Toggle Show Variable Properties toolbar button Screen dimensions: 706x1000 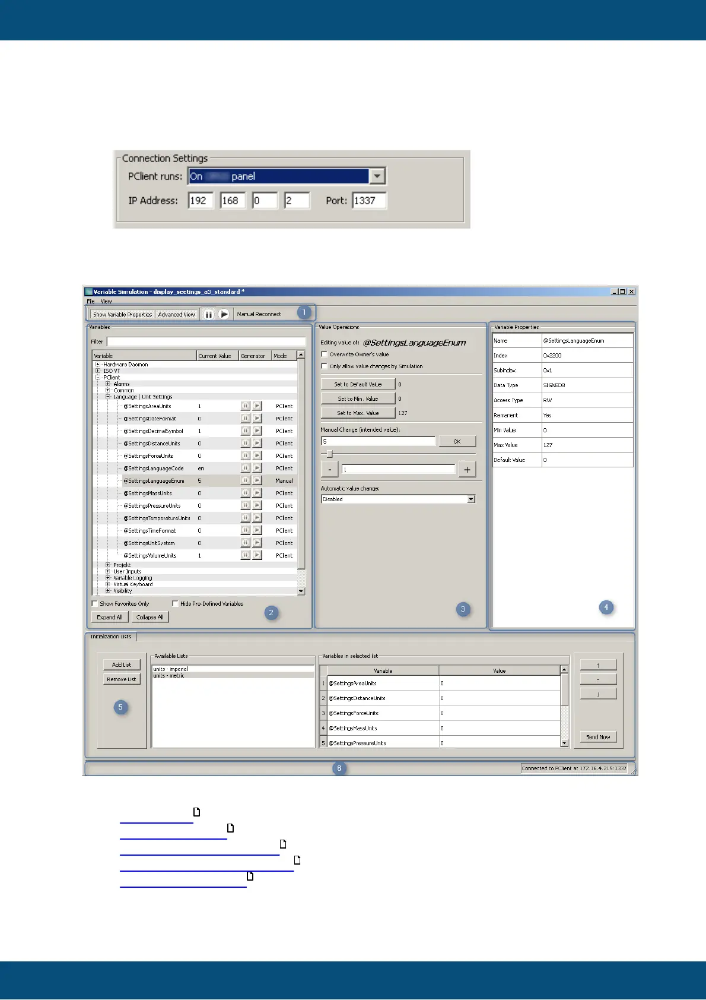pos(122,315)
